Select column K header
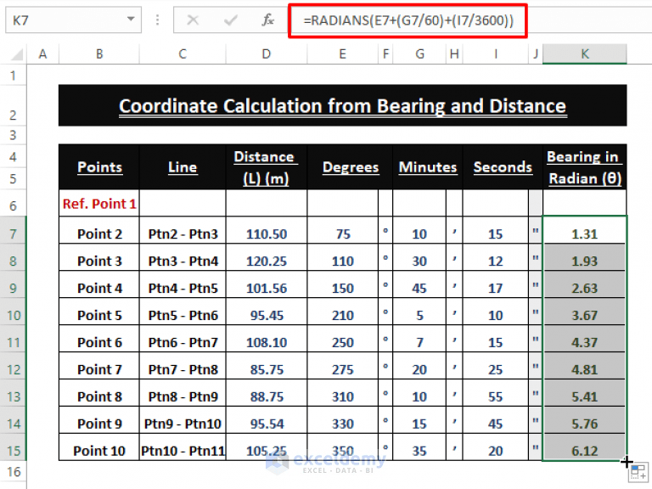This screenshot has width=652, height=489. tap(585, 54)
